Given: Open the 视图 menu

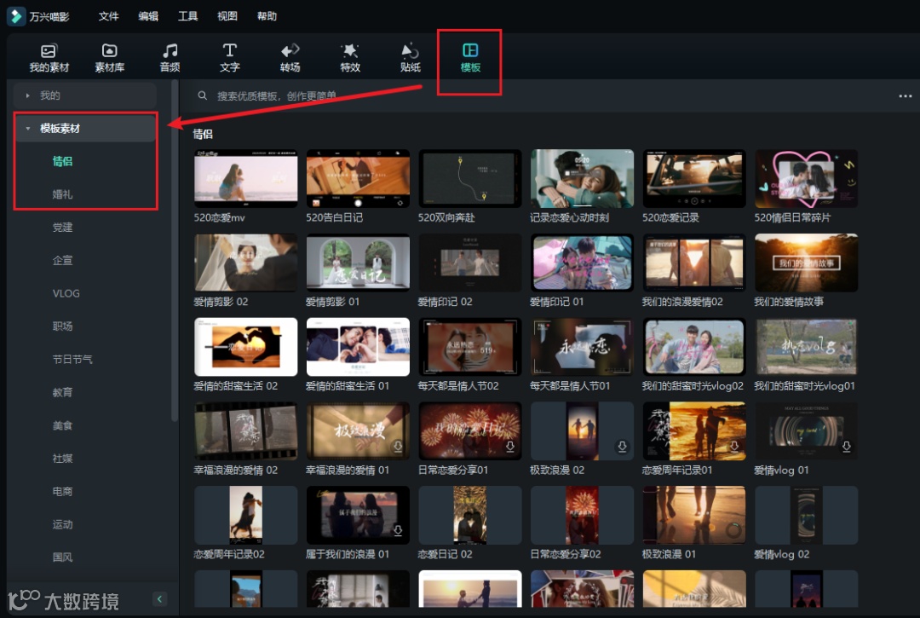Looking at the screenshot, I should click(227, 16).
